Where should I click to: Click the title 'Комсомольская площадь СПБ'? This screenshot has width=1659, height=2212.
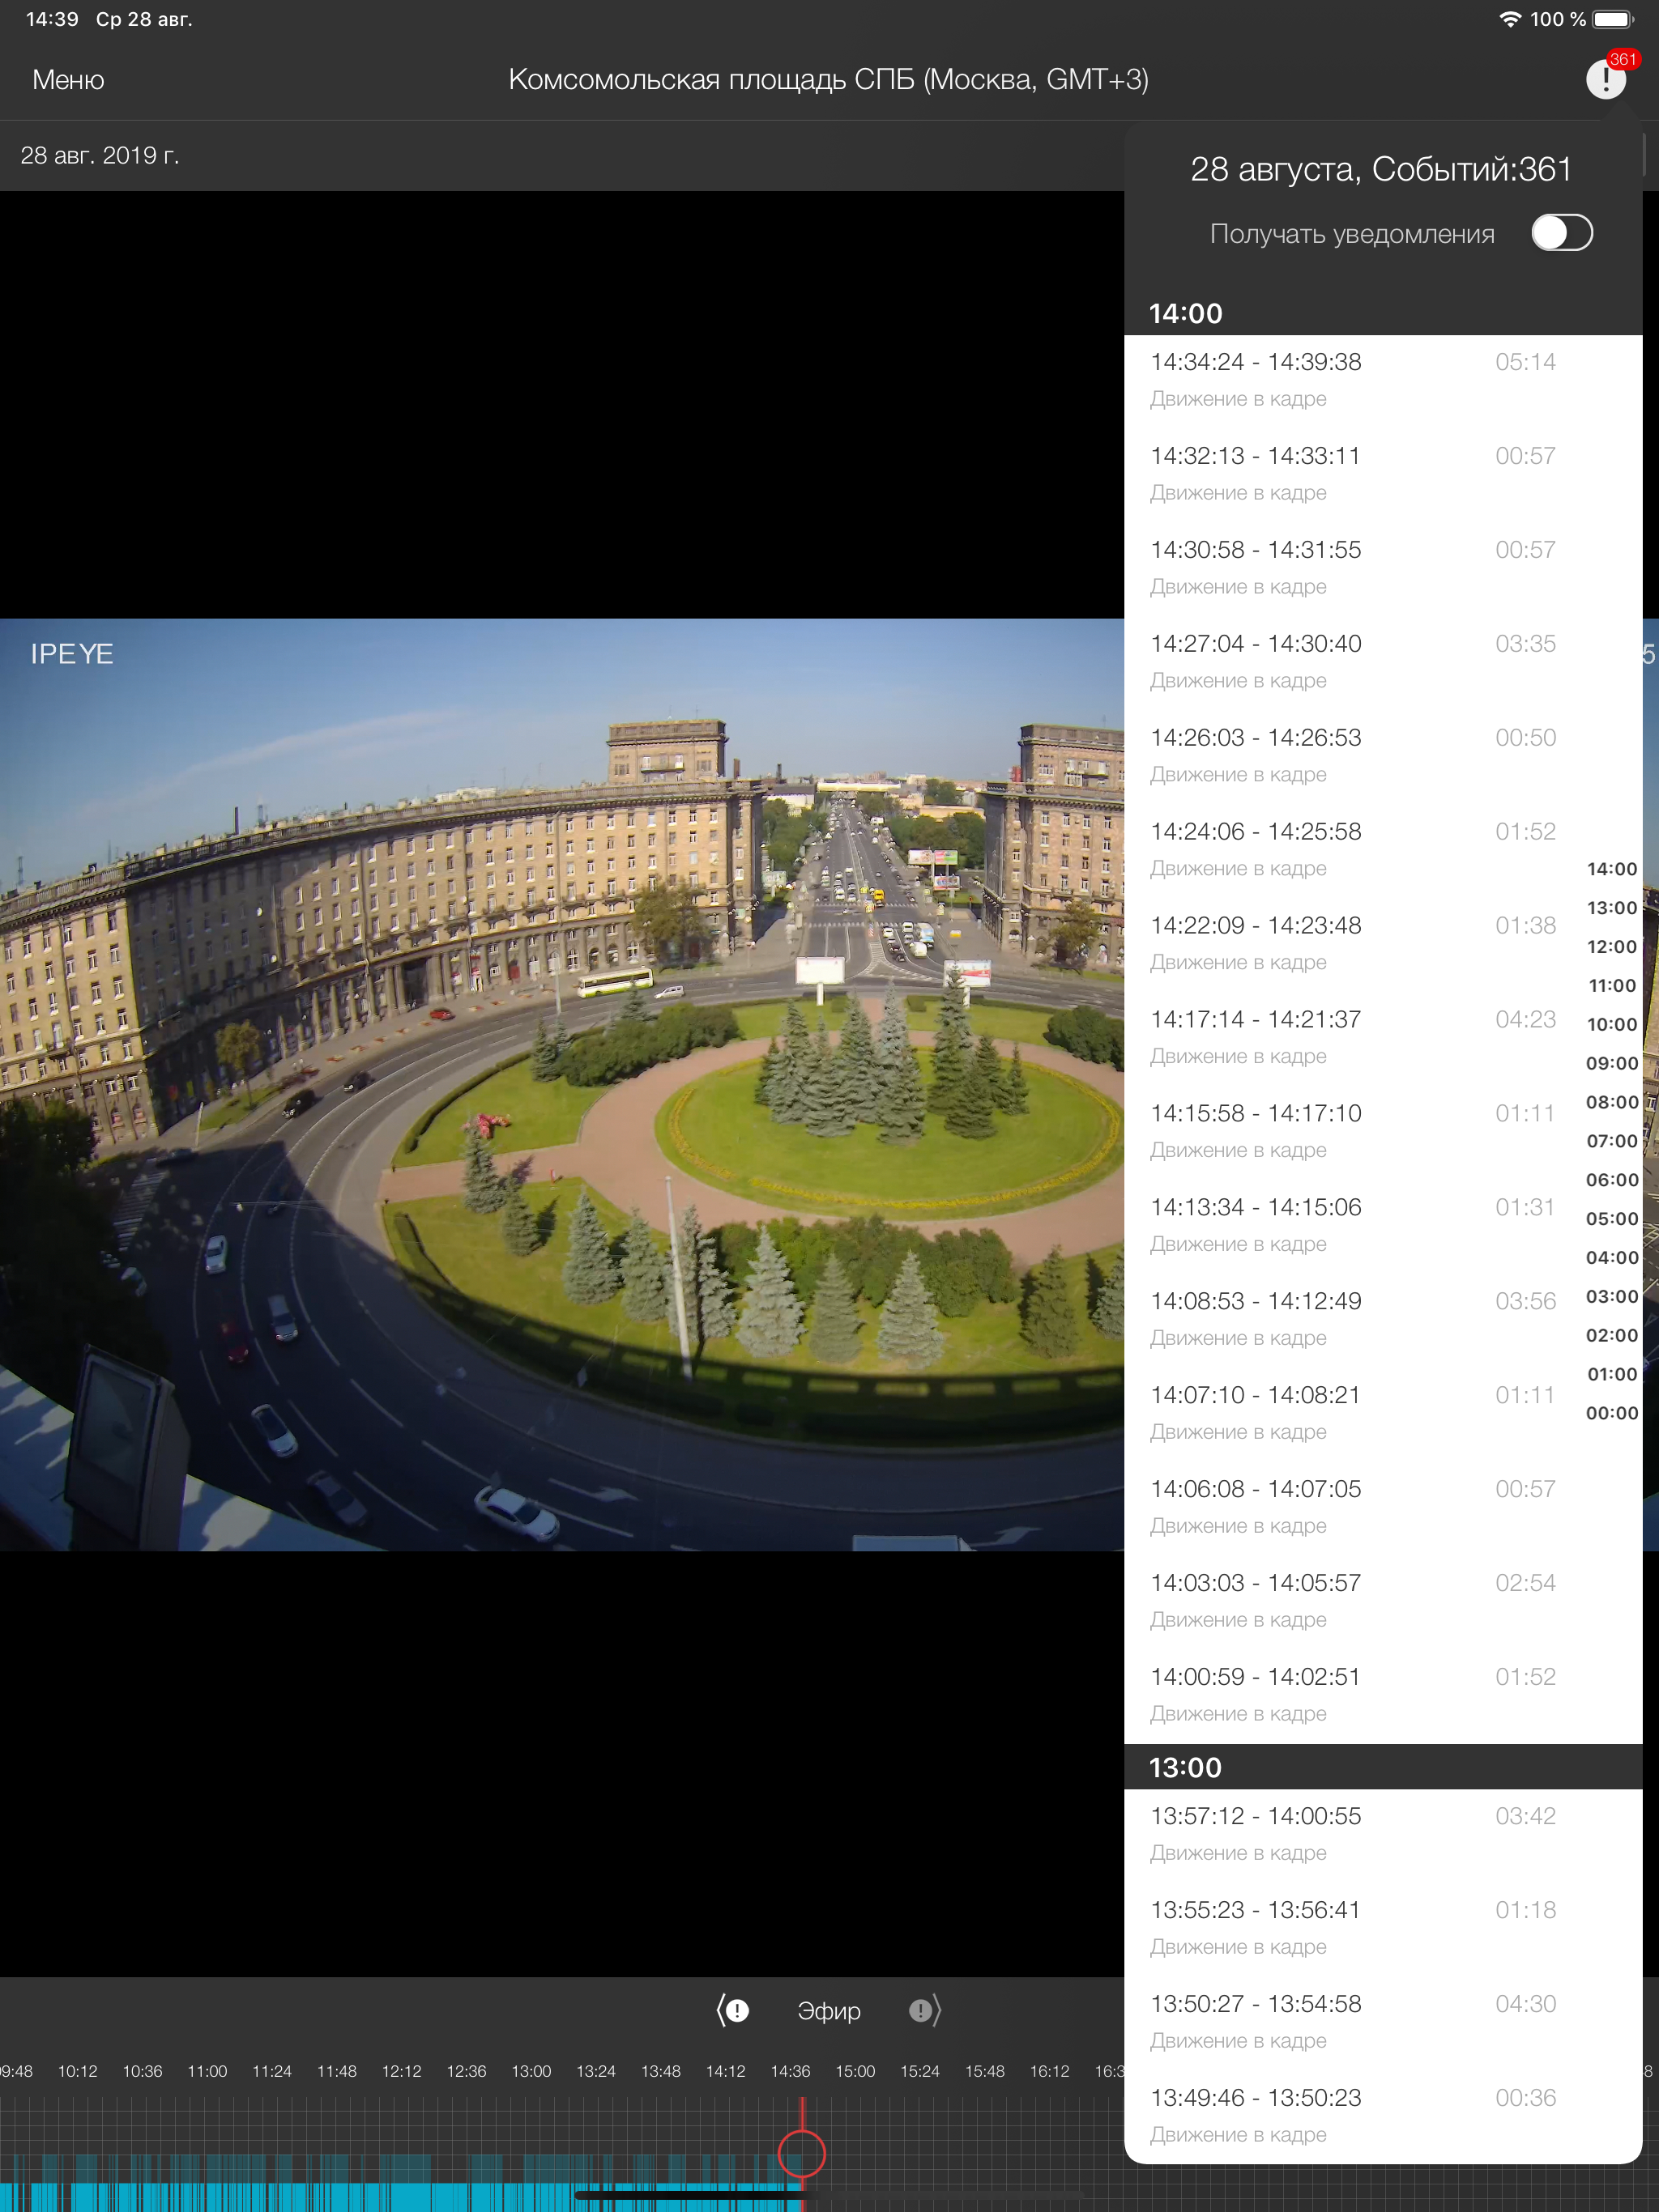pyautogui.click(x=710, y=79)
